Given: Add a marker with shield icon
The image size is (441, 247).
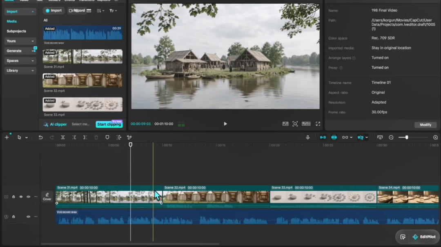Looking at the screenshot, I should pyautogui.click(x=107, y=138).
